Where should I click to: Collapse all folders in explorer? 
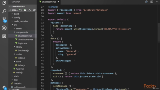click(34, 10)
